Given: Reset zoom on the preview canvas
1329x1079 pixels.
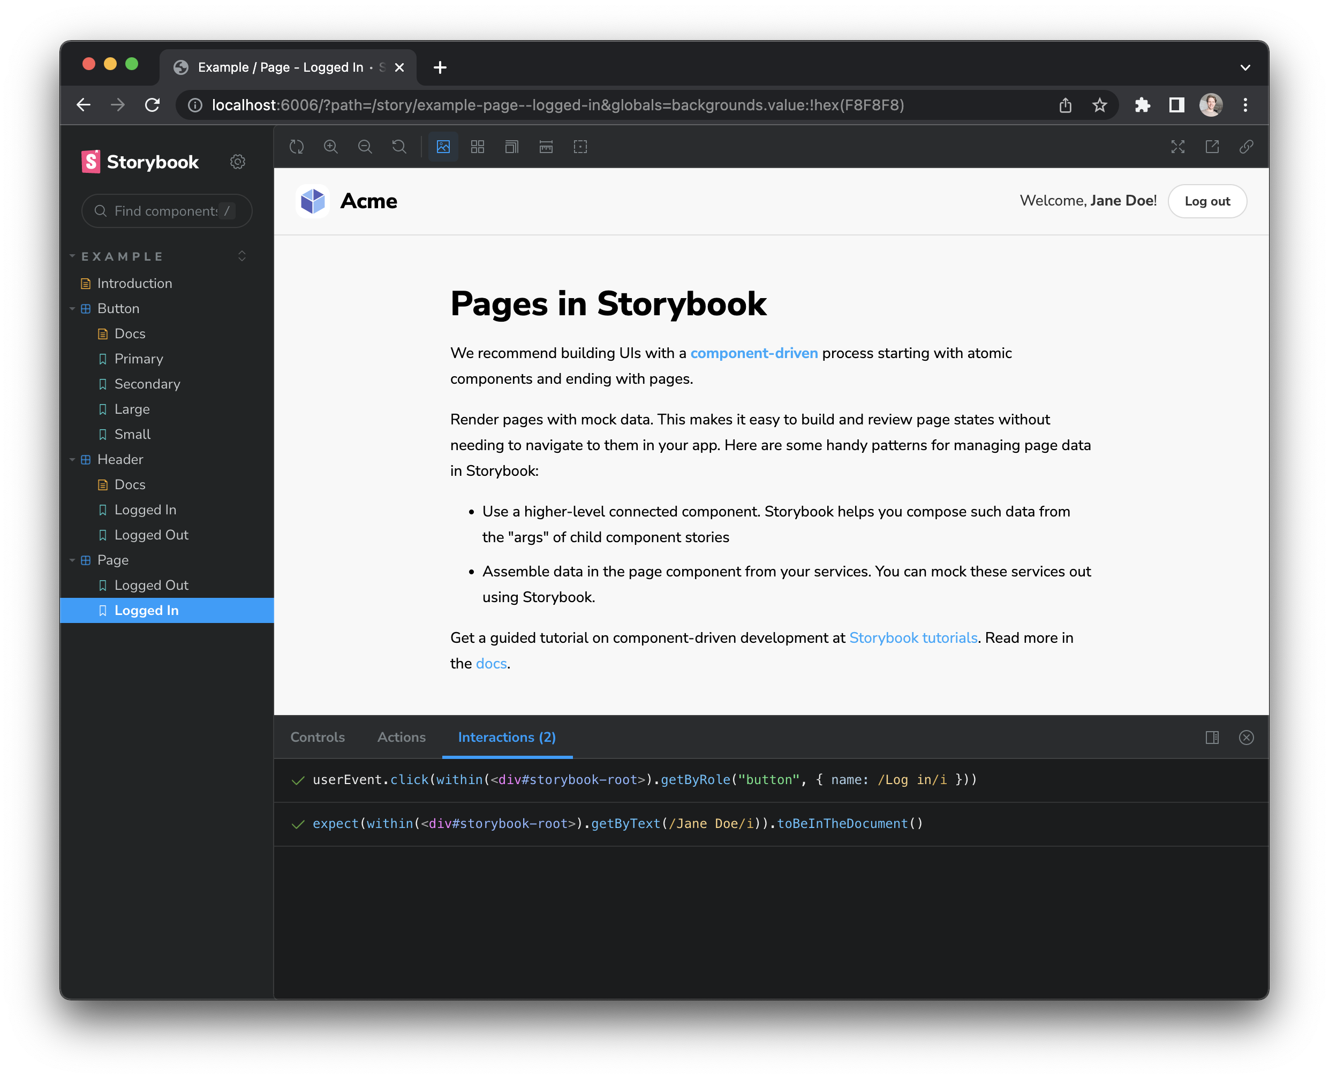Looking at the screenshot, I should click(x=399, y=147).
